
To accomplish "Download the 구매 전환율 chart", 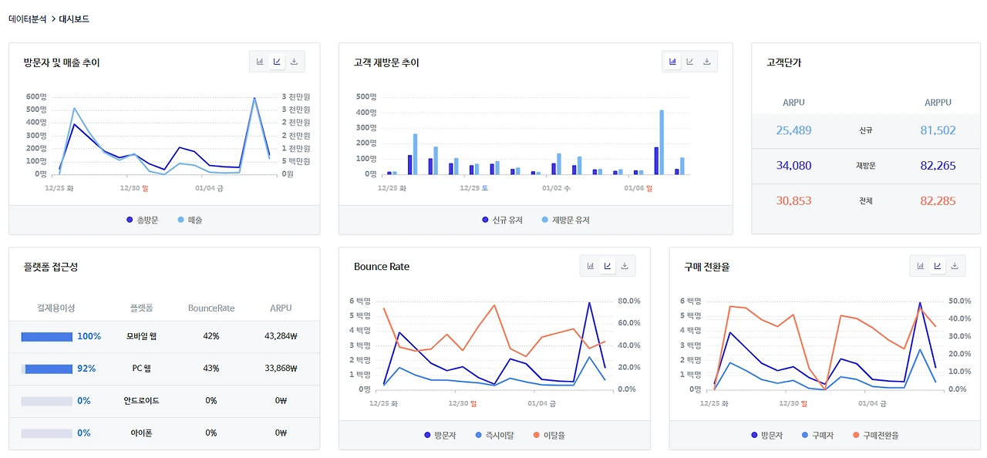I will tap(955, 266).
